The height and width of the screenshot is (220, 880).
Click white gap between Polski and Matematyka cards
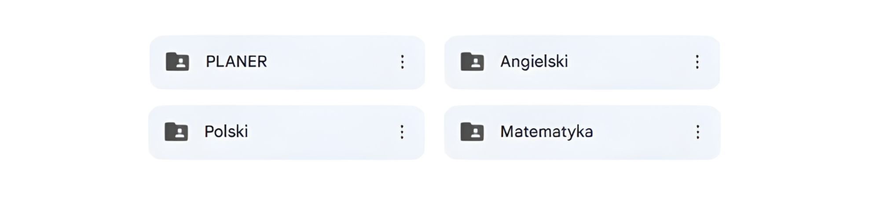[x=434, y=132]
